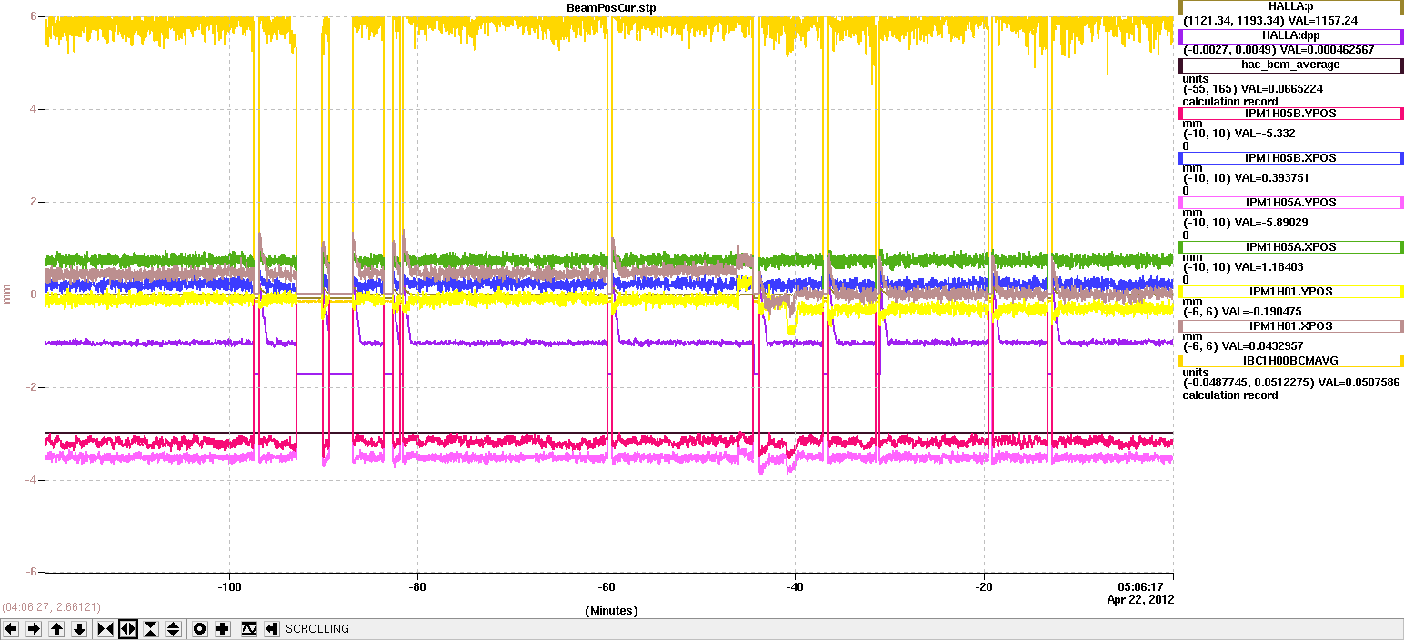Click the return-to-scrolling arrow icon
This screenshot has height=640, width=1404.
271,629
